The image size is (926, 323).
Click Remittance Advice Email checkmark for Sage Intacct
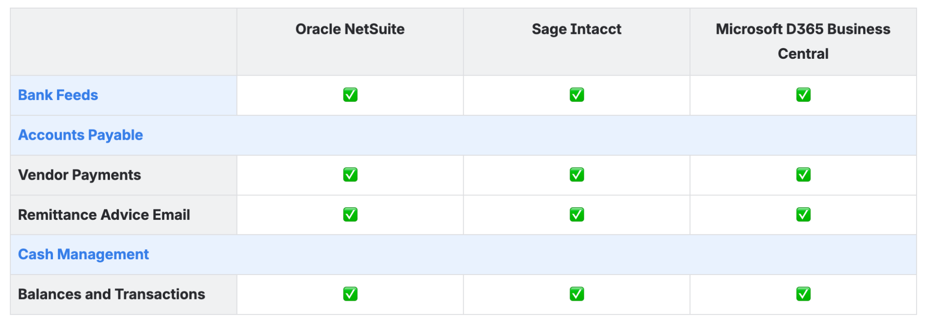(577, 214)
